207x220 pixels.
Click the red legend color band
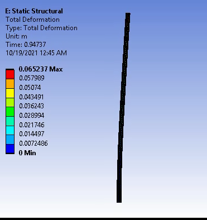10,74
